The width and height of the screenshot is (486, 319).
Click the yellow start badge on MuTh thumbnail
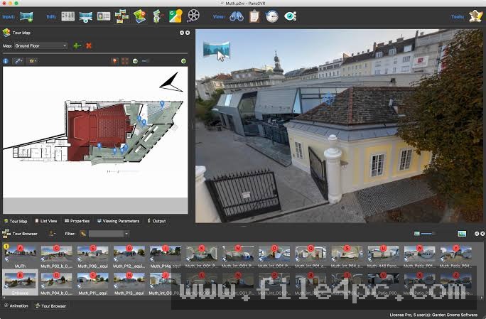pos(6,247)
